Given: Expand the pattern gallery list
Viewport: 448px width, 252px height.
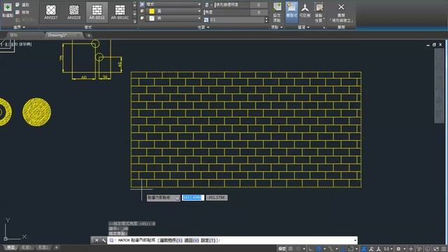Looking at the screenshot, I should click(x=134, y=21).
